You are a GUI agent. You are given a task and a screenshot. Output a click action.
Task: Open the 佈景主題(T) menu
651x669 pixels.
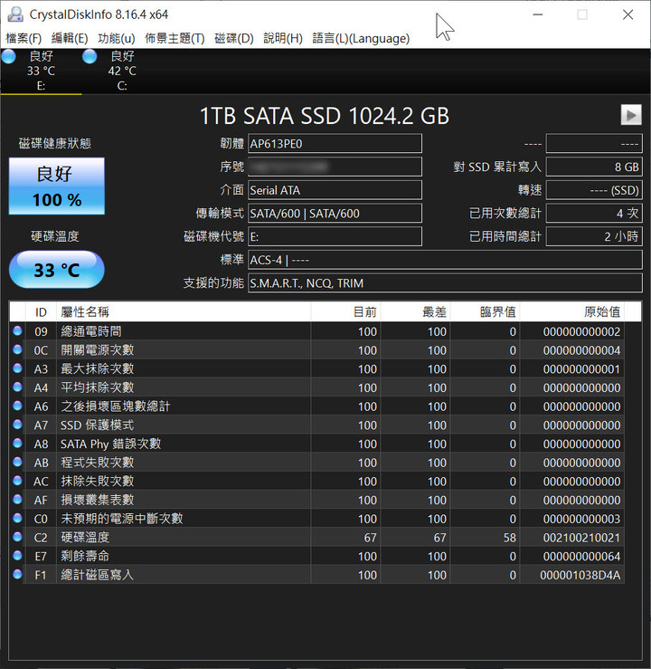(x=175, y=38)
